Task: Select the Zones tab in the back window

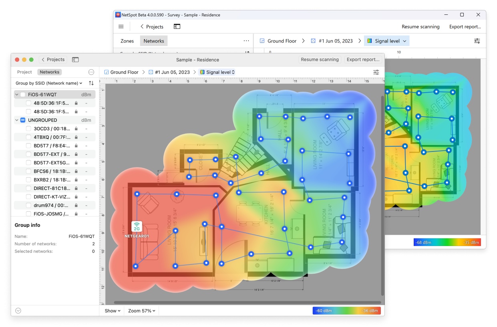Action: click(127, 40)
